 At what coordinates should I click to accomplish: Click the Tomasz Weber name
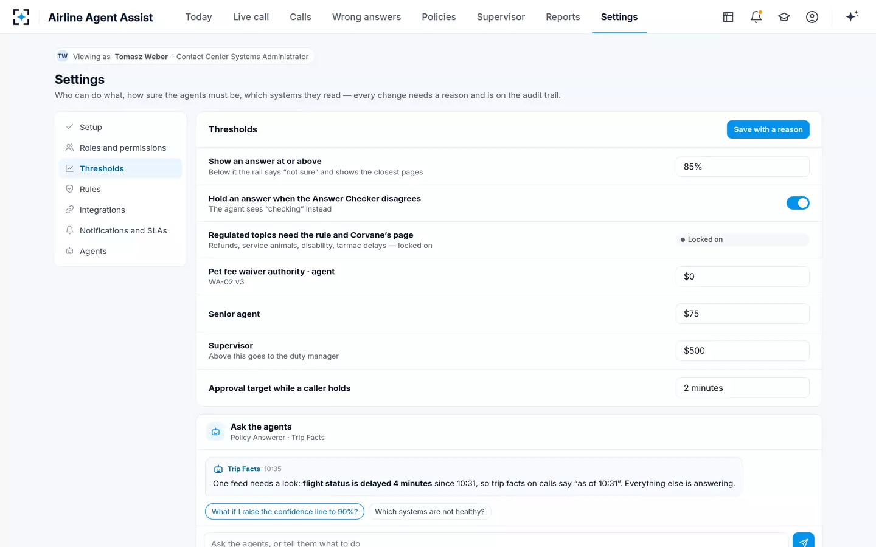pos(141,57)
